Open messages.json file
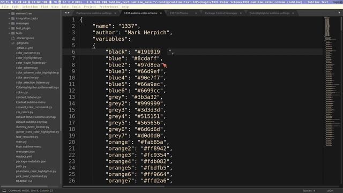Image resolution: width=343 pixels, height=193 pixels. pos(25,152)
